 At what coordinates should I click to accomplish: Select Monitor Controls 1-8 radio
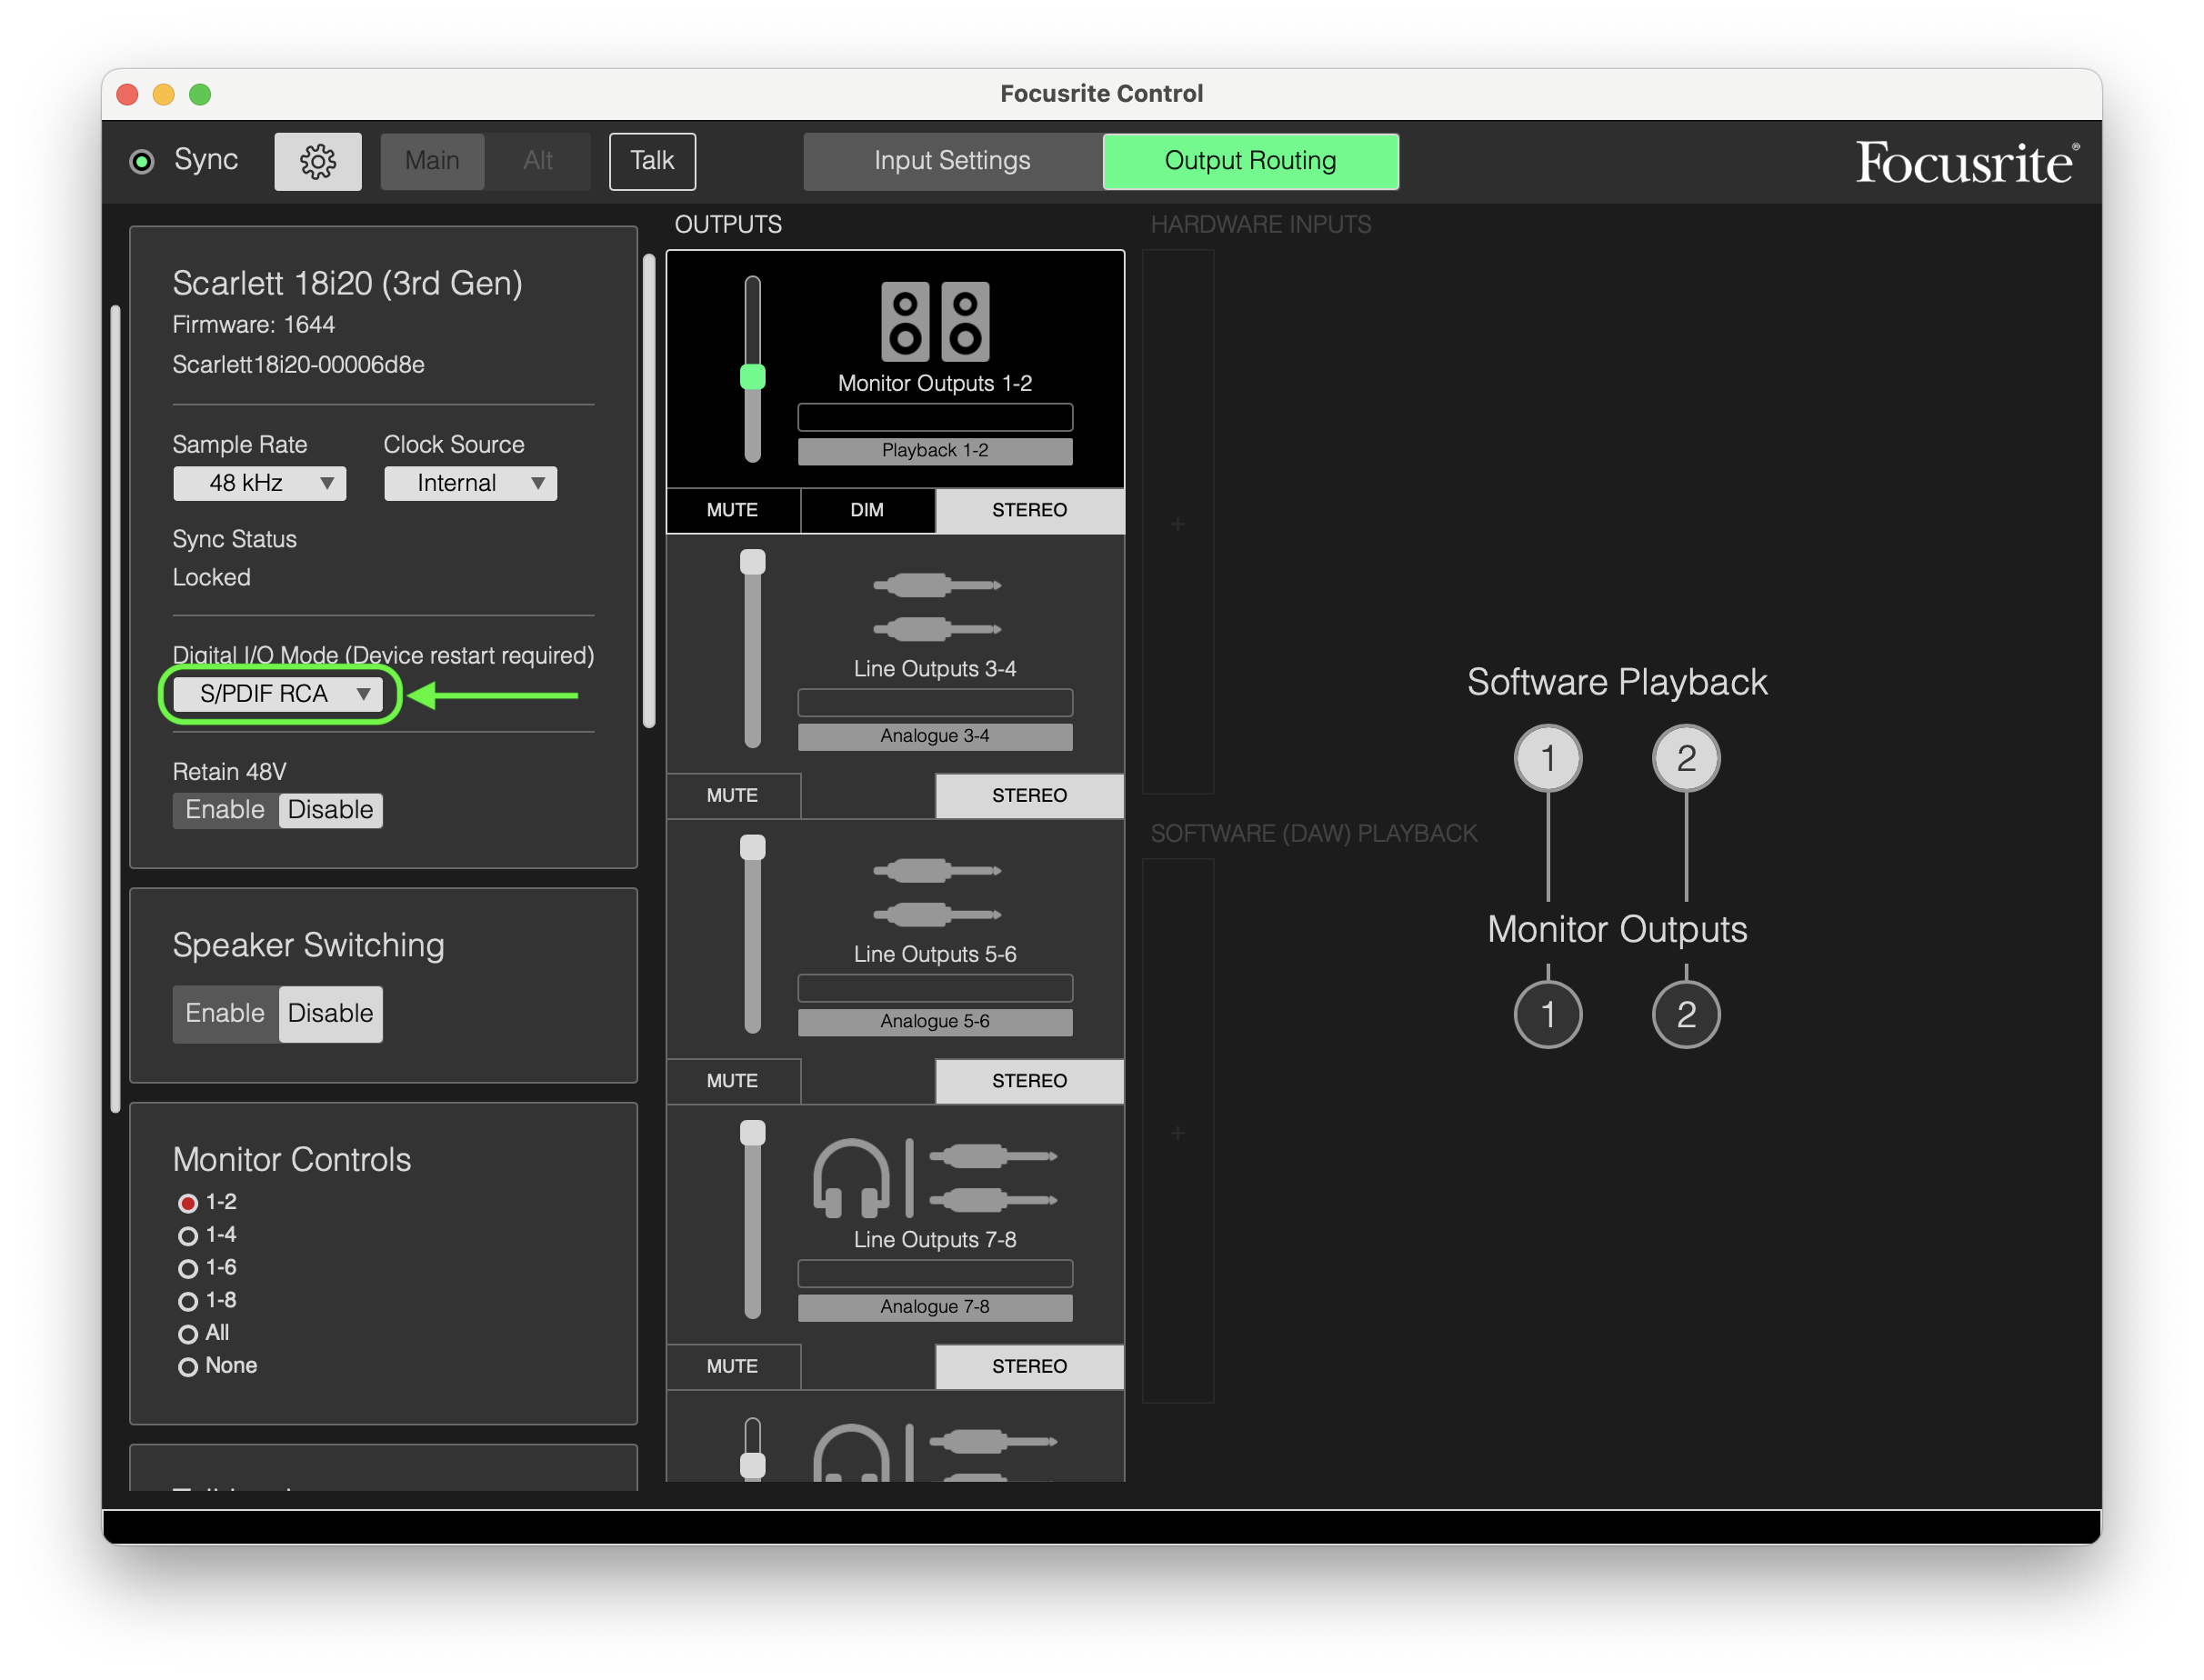[x=188, y=1301]
